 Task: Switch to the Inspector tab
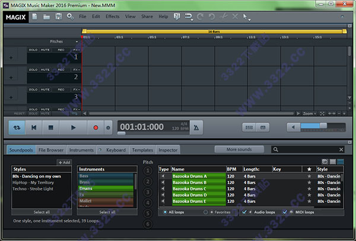click(168, 150)
